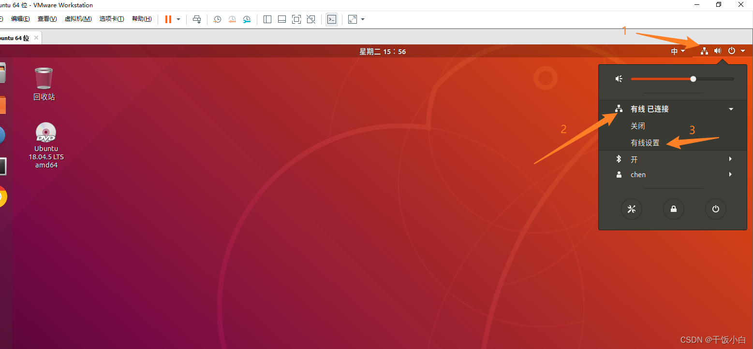Image resolution: width=753 pixels, height=349 pixels.
Task: Open the 回收站 trash icon
Action: 44,78
